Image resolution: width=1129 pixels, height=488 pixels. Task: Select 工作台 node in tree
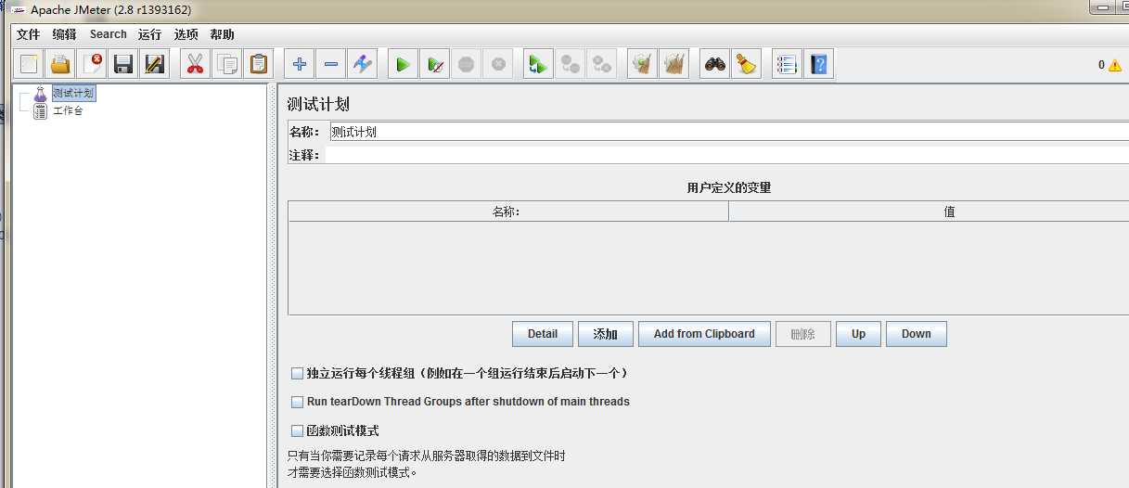68,111
